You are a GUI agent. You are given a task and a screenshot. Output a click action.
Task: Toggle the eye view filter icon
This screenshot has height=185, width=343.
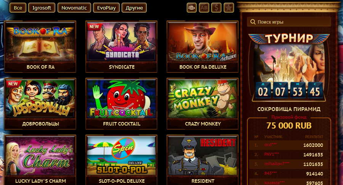pyautogui.click(x=192, y=8)
